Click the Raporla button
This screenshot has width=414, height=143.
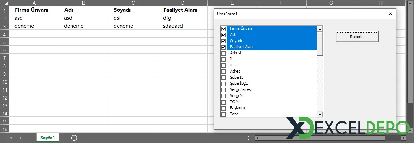tap(357, 37)
